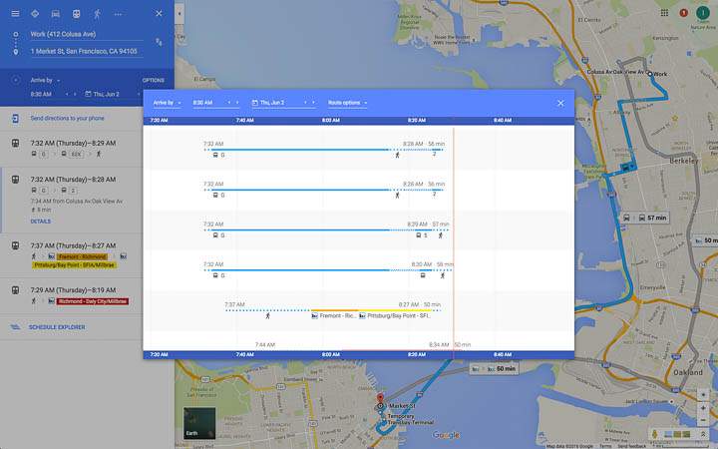Image resolution: width=718 pixels, height=449 pixels.
Task: Switch to driving directions mode
Action: click(x=56, y=14)
